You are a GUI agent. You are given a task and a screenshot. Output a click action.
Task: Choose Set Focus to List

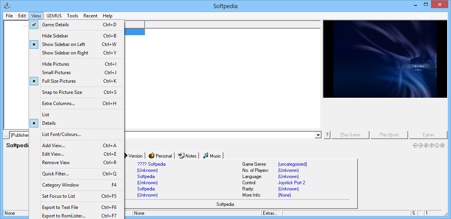pyautogui.click(x=77, y=196)
